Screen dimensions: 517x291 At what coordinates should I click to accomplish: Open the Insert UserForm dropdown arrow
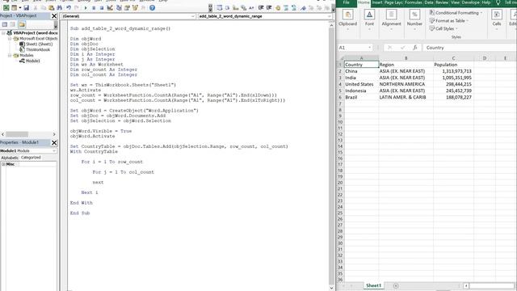19,7
